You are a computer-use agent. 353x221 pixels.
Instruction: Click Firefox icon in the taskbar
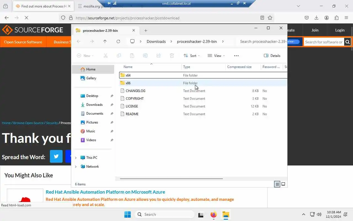pos(213,214)
